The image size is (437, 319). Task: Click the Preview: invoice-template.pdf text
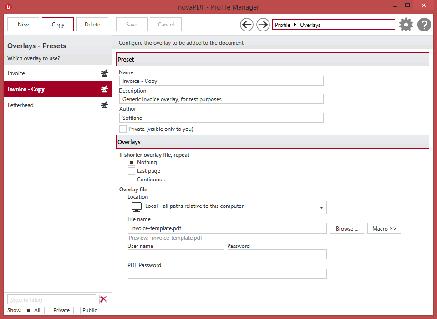165,238
